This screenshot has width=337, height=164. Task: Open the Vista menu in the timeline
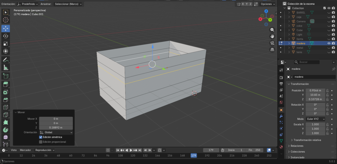(14, 150)
